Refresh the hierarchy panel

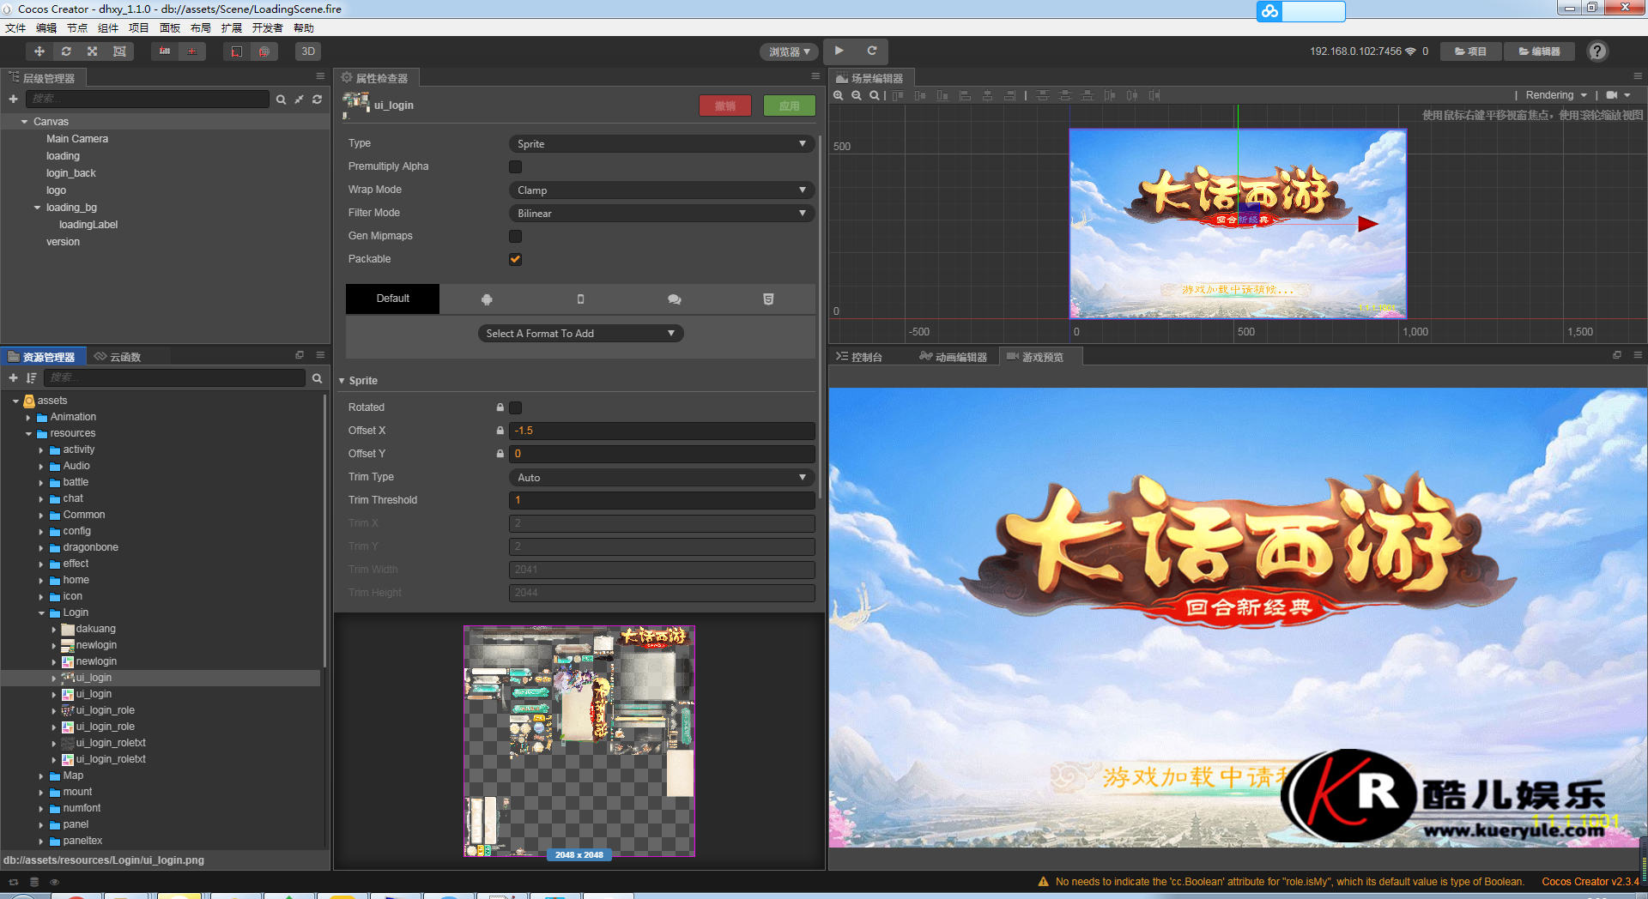(317, 100)
